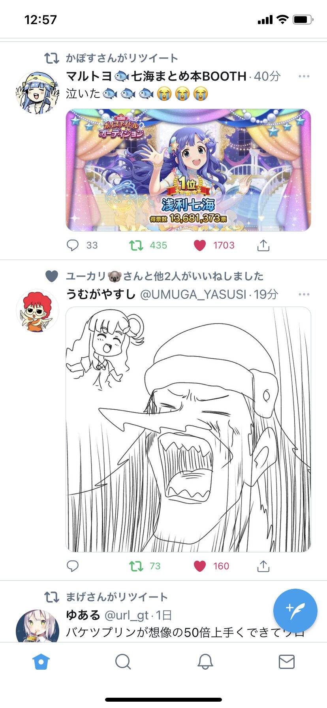
Task: Share the マルトヨ tweet
Action: [x=263, y=245]
